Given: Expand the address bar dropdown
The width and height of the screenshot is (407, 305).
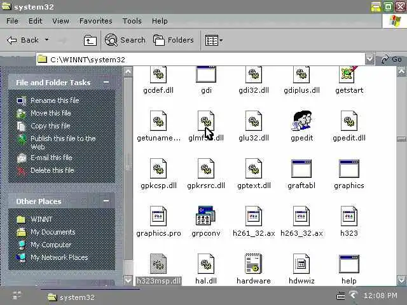Looking at the screenshot, I should tap(369, 59).
